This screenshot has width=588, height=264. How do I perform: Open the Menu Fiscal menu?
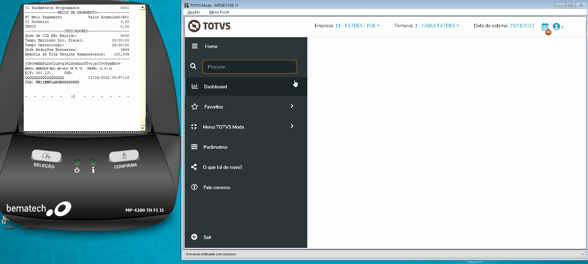tap(219, 12)
